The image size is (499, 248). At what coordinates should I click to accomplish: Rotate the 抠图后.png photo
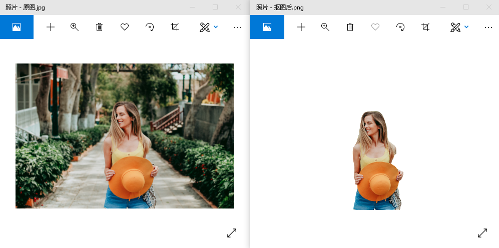[x=400, y=27]
